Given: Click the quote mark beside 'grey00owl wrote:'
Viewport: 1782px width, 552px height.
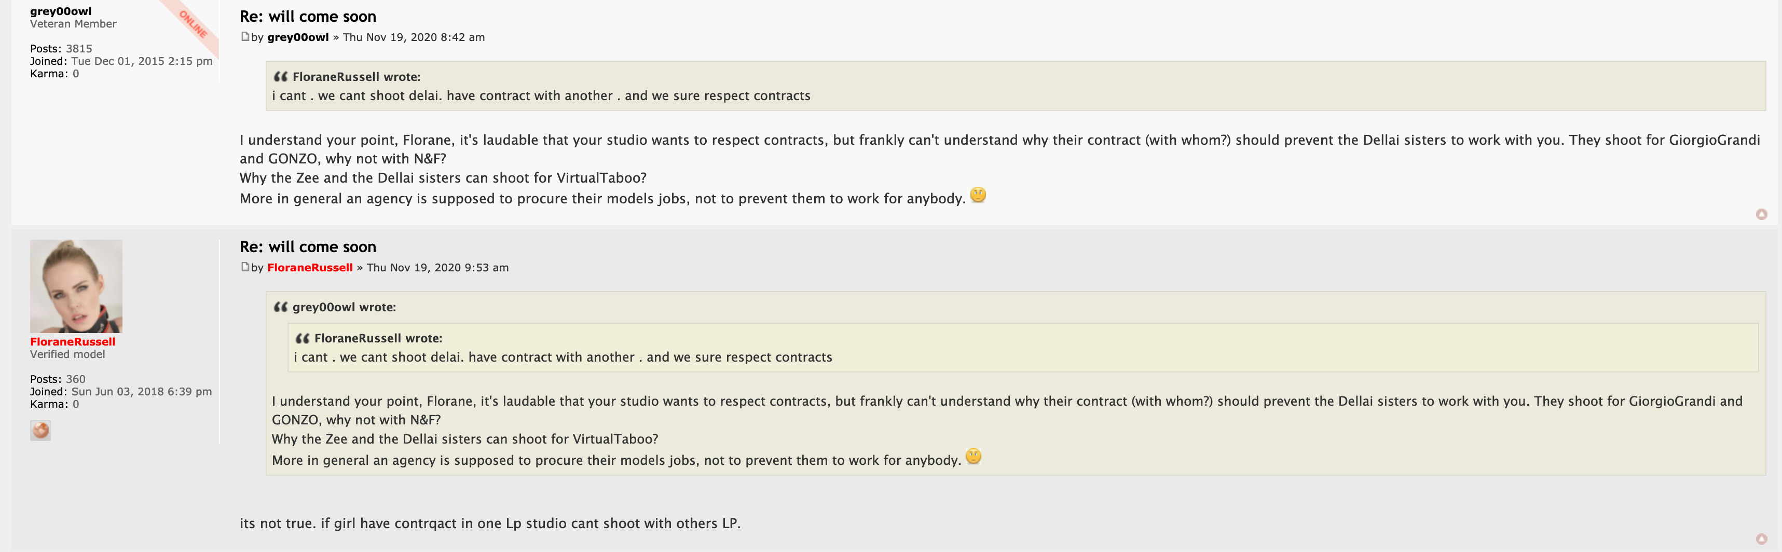Looking at the screenshot, I should (x=280, y=307).
